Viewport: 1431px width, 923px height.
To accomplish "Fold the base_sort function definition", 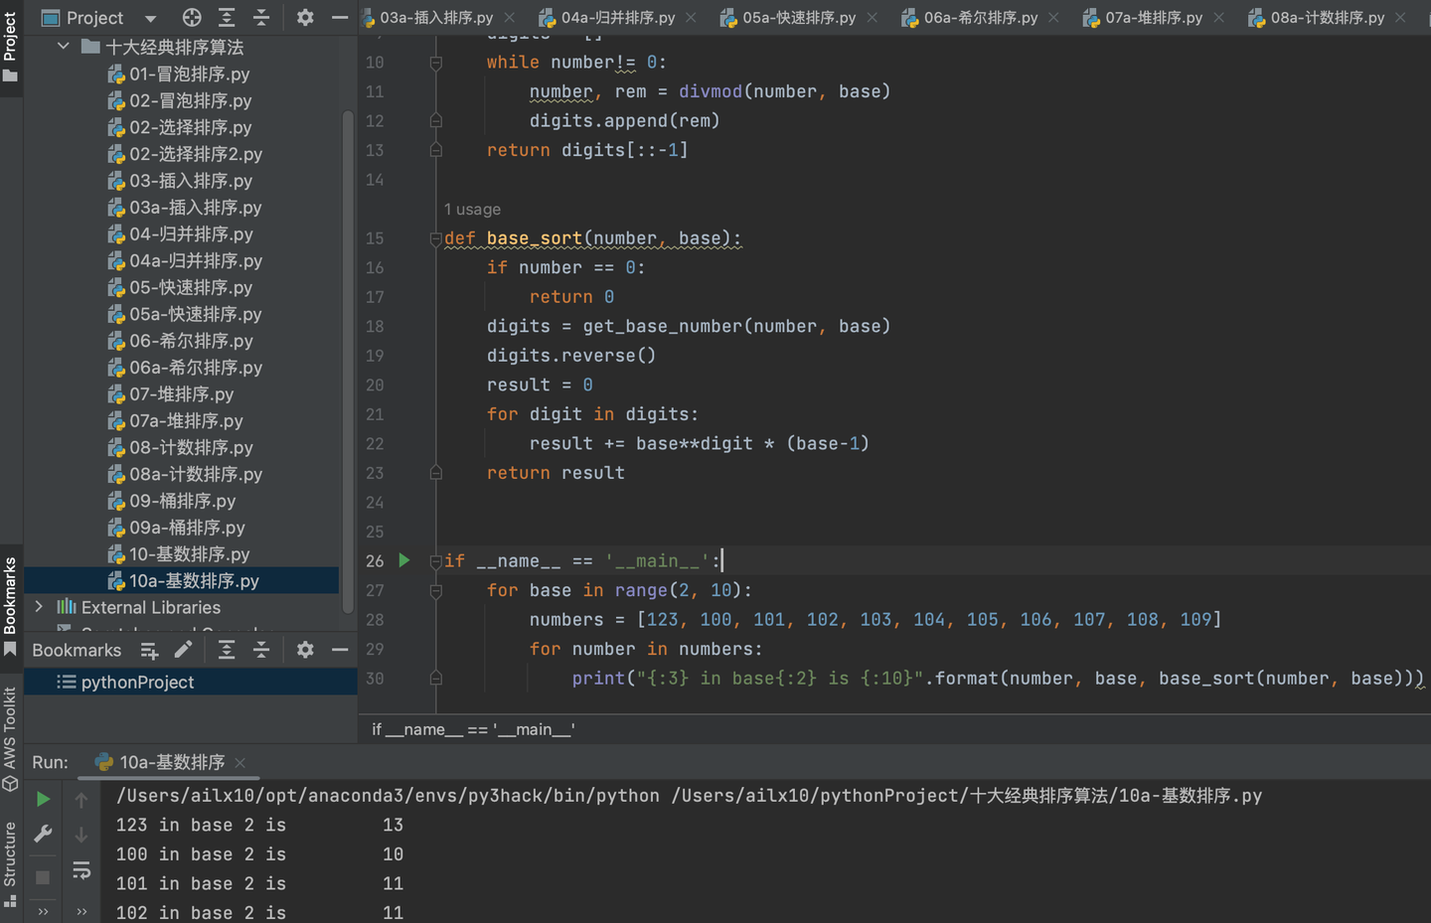I will click(435, 238).
